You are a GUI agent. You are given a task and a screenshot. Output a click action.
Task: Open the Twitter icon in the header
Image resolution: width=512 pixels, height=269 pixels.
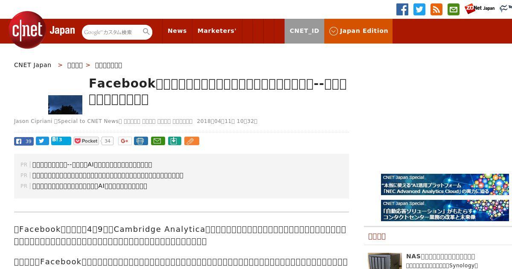(419, 9)
